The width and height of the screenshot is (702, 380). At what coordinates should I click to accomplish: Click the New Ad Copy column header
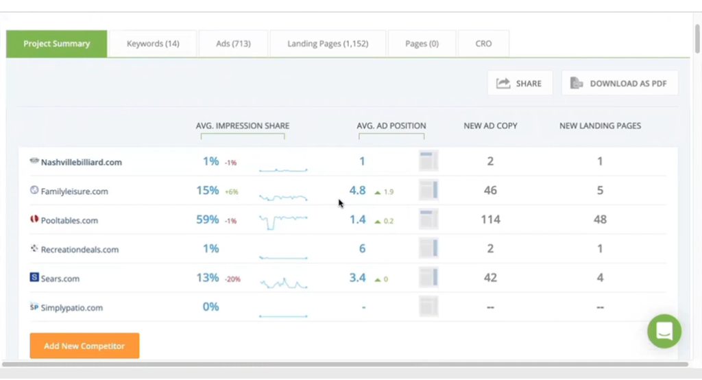[x=490, y=126]
